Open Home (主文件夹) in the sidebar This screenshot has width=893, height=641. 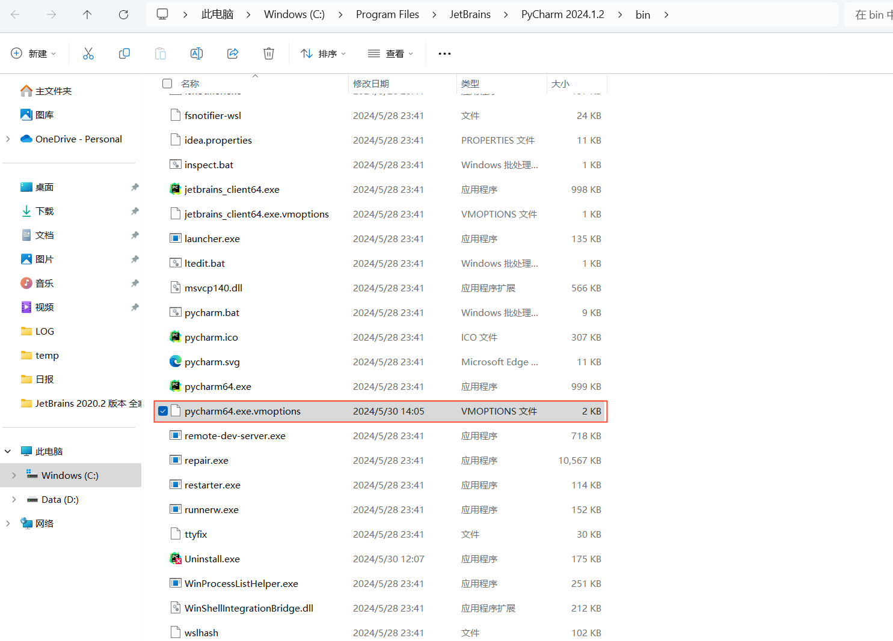[47, 91]
